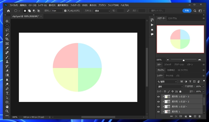Image resolution: width=209 pixels, height=122 pixels.
Task: Select the Hand tool
Action: click(x=7, y=107)
